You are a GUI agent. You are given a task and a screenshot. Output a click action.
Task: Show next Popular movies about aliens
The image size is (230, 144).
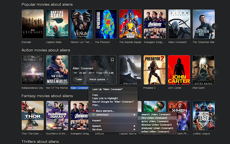[215, 26]
